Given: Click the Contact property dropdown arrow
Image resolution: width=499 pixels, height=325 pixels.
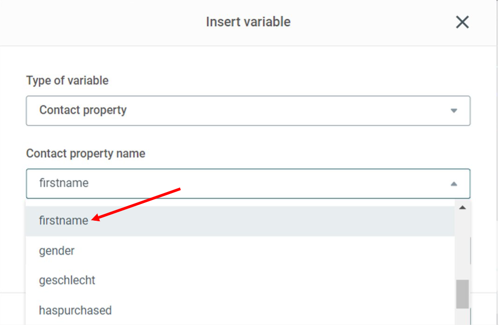Looking at the screenshot, I should click(454, 110).
